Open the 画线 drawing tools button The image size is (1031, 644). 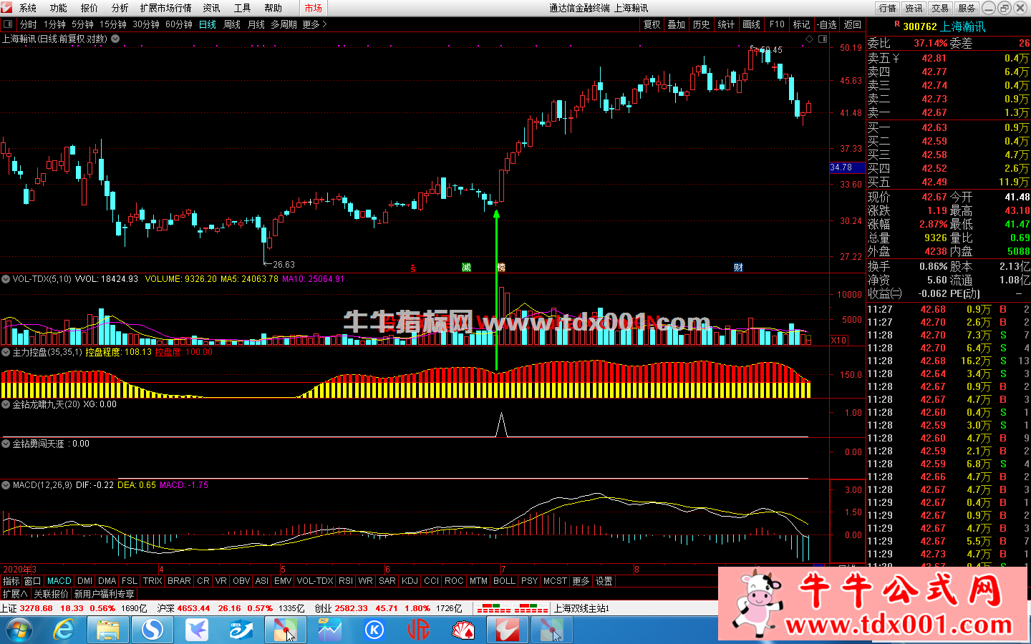click(x=752, y=24)
